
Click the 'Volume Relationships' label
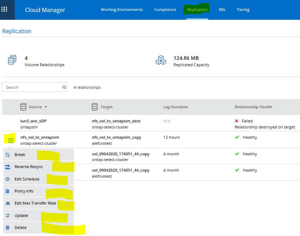(x=44, y=65)
